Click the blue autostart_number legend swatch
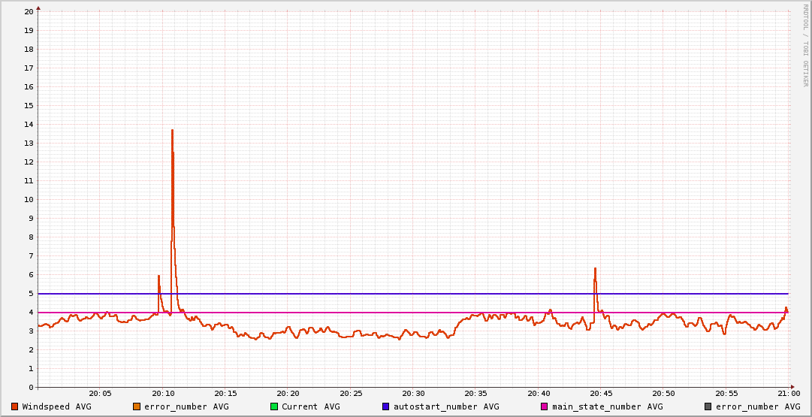The image size is (812, 417). (385, 406)
